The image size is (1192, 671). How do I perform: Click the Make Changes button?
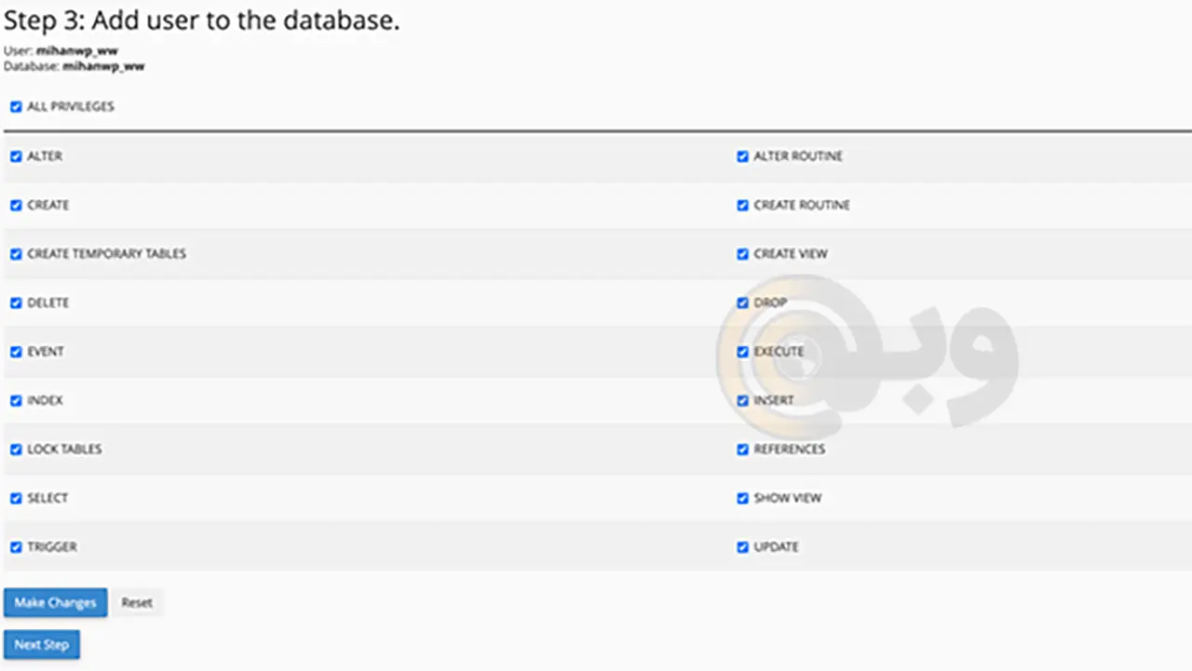pos(55,603)
